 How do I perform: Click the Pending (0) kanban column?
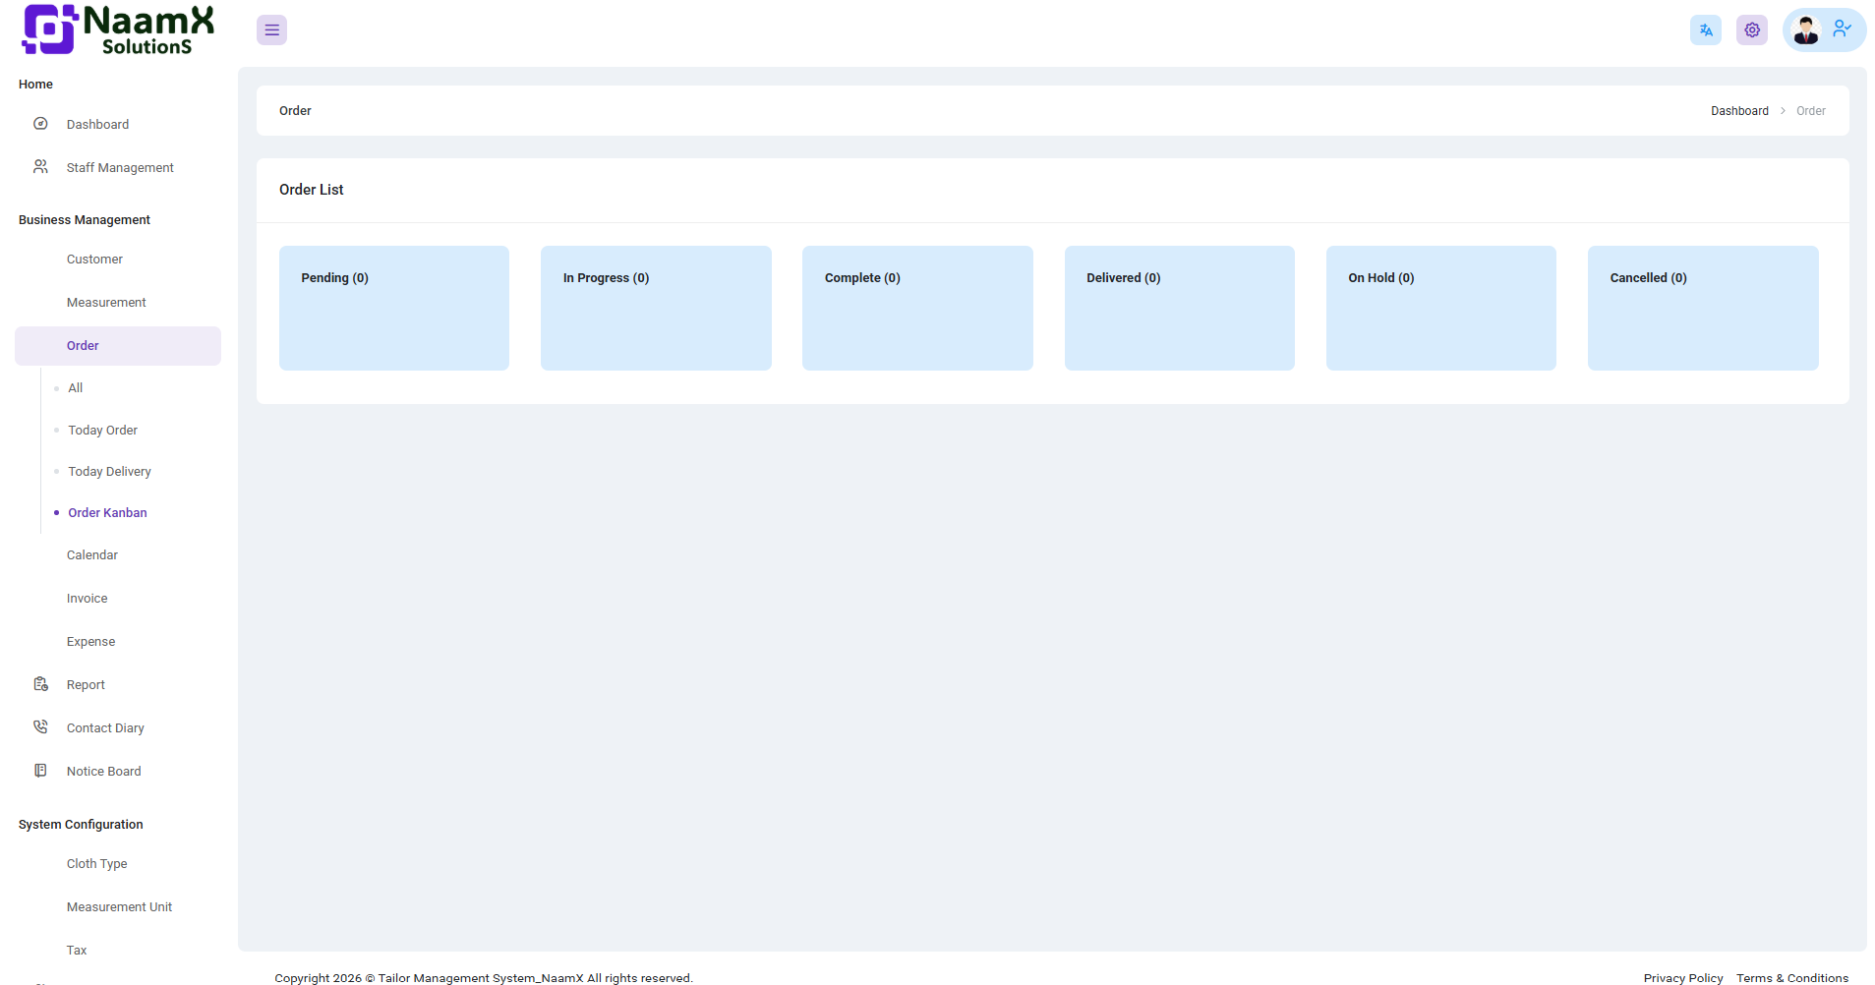[x=394, y=308]
